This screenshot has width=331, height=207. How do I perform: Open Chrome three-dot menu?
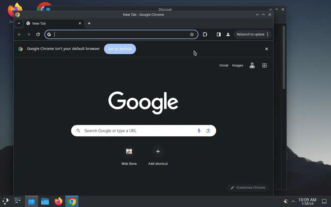pyautogui.click(x=268, y=34)
